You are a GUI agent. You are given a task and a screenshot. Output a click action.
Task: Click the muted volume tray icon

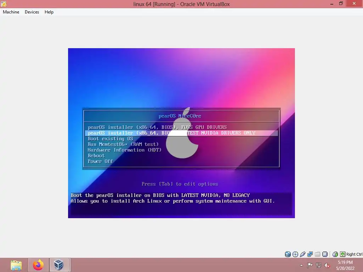click(x=327, y=265)
